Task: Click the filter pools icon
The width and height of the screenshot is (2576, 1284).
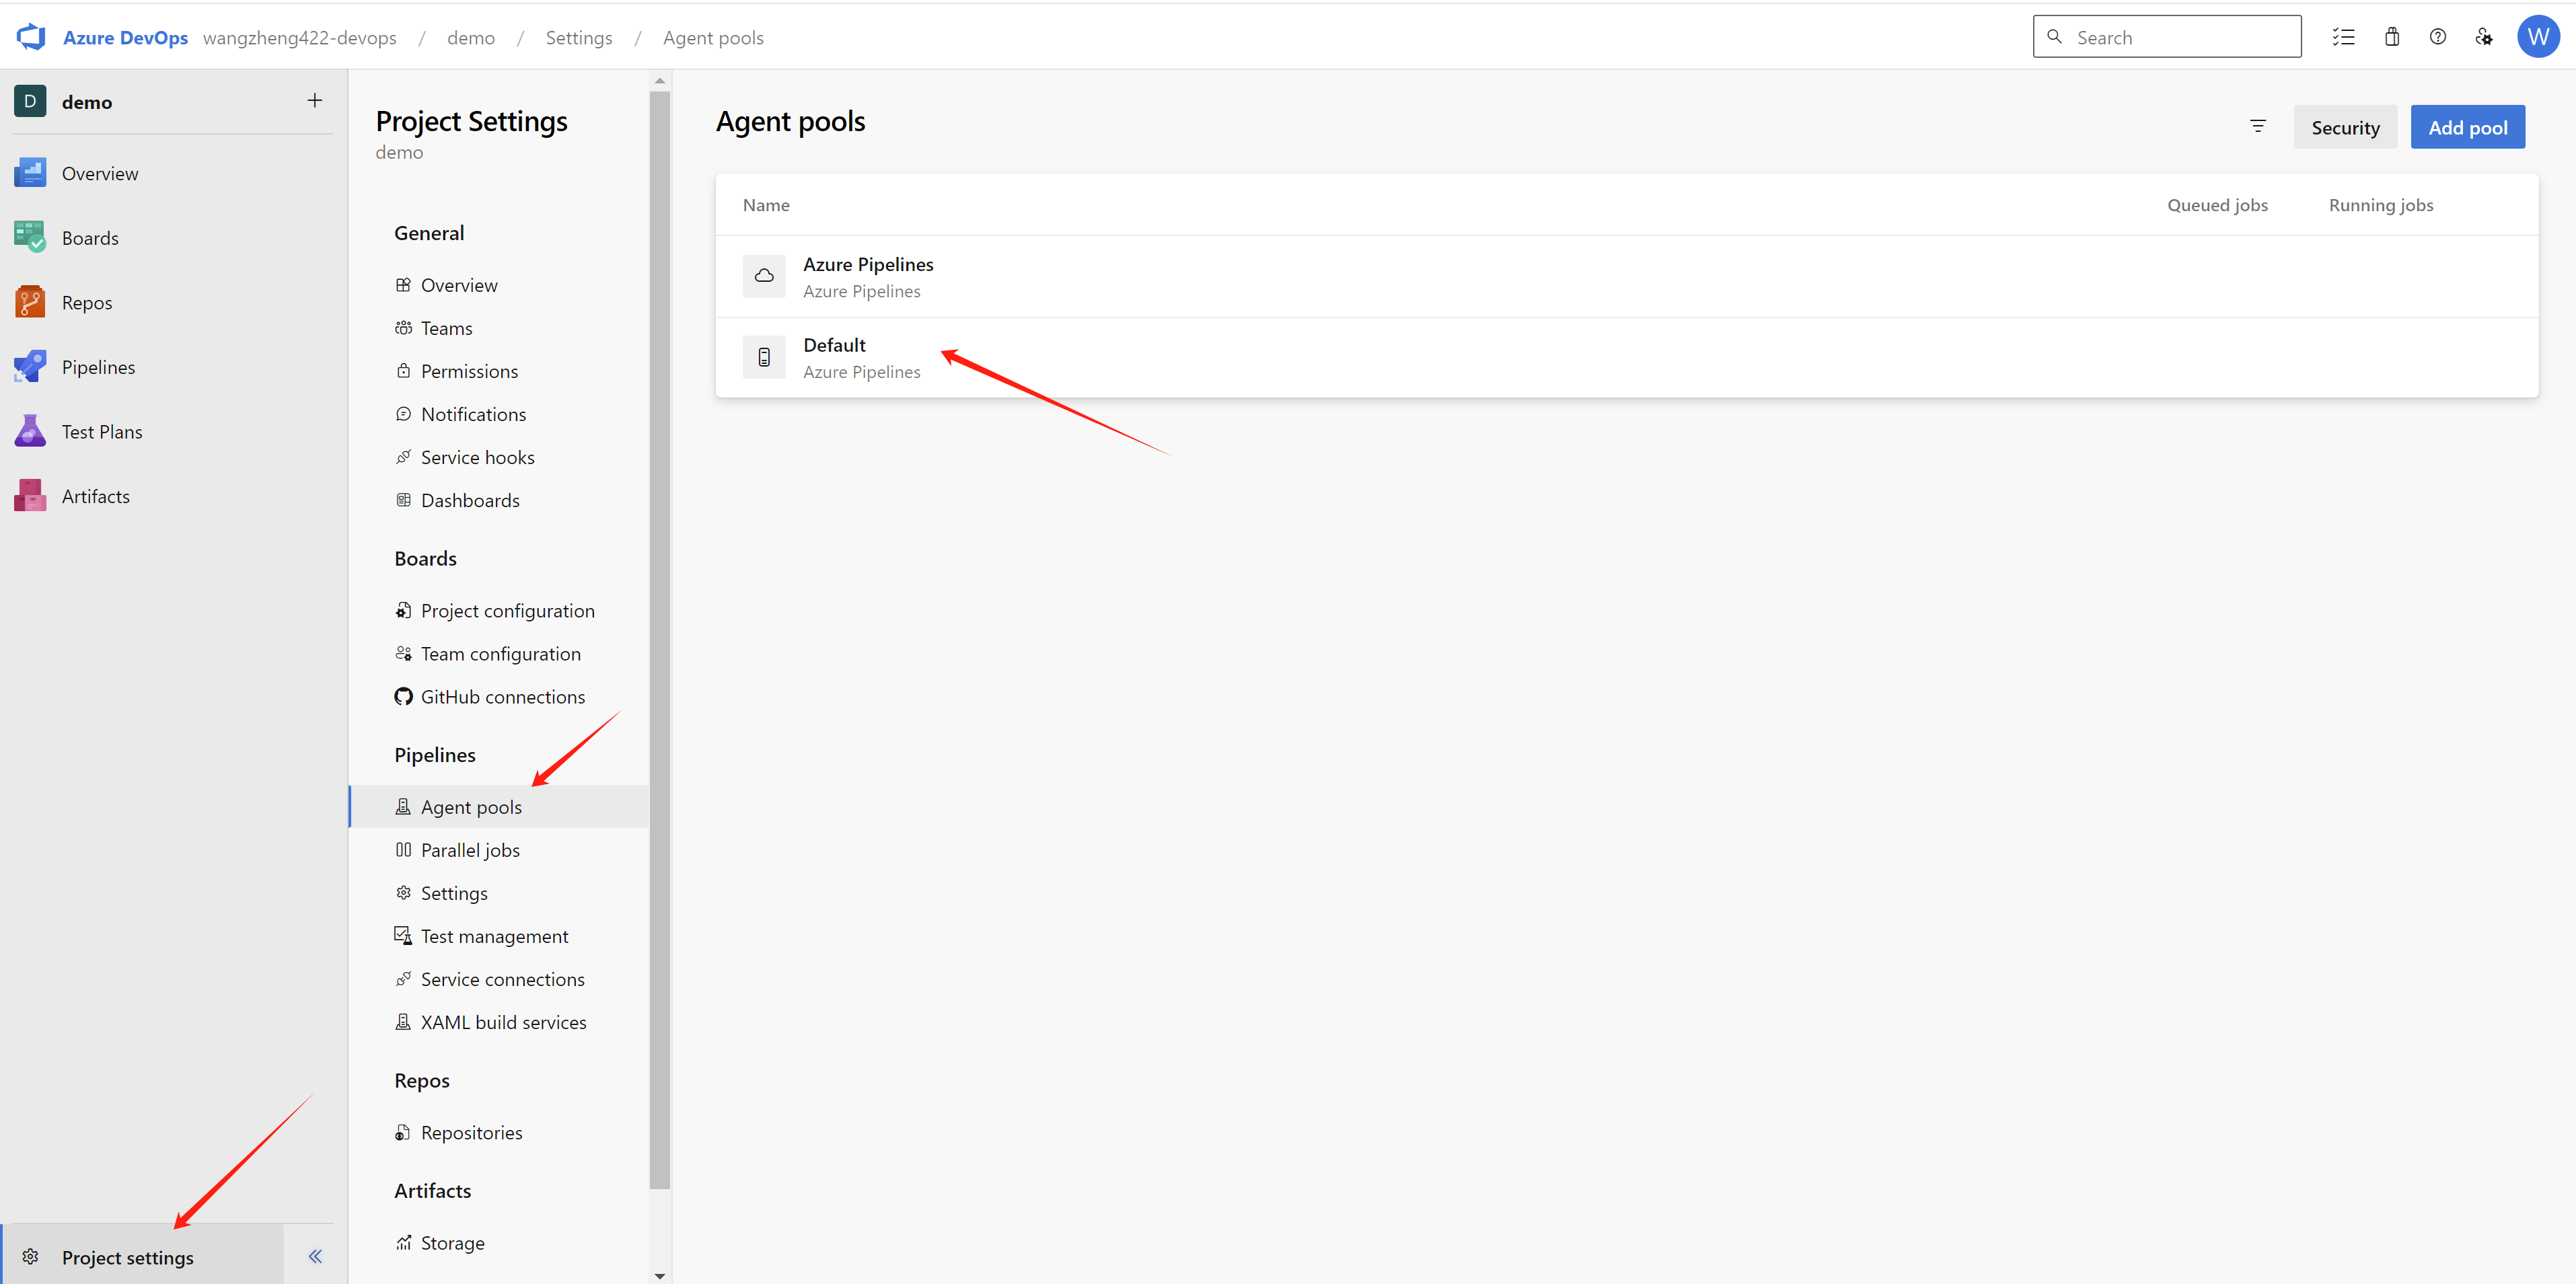Action: (x=2257, y=126)
